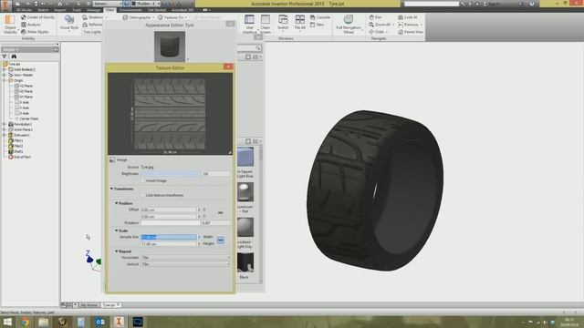The width and height of the screenshot is (584, 328).
Task: Open the Textures On dropdown
Action: (x=172, y=17)
